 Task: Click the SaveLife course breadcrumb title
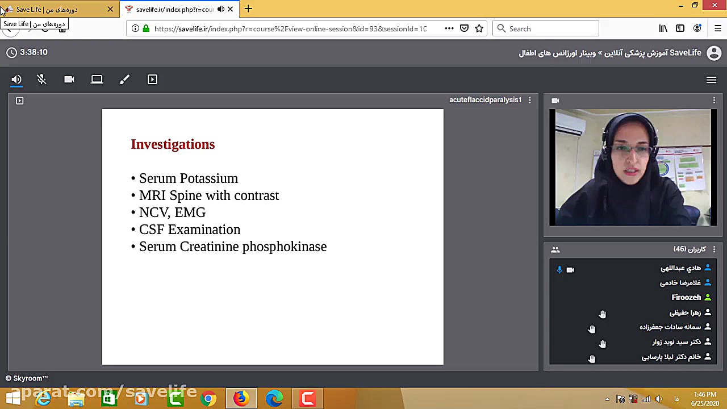609,53
